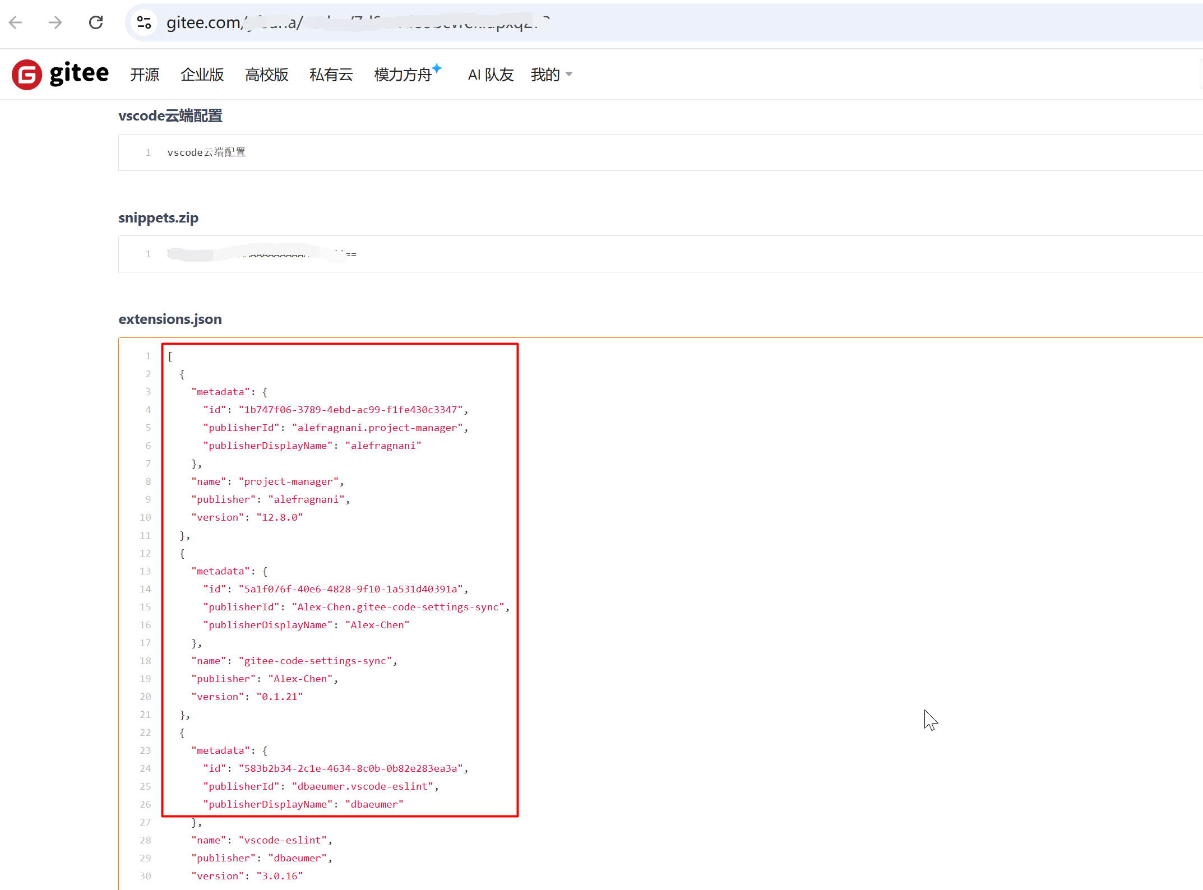Click the extensions.json file heading
The height and width of the screenshot is (890, 1203).
pyautogui.click(x=170, y=319)
